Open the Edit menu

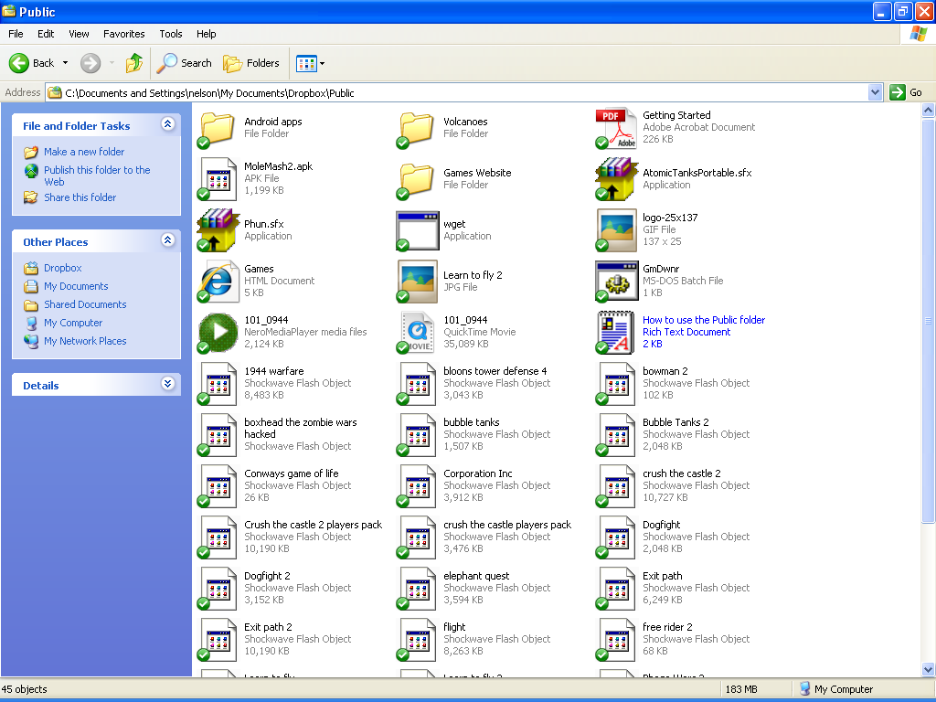coord(46,34)
